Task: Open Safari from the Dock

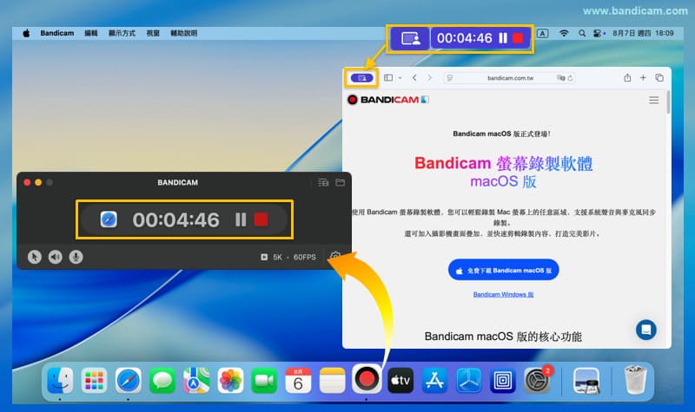Action: (128, 380)
